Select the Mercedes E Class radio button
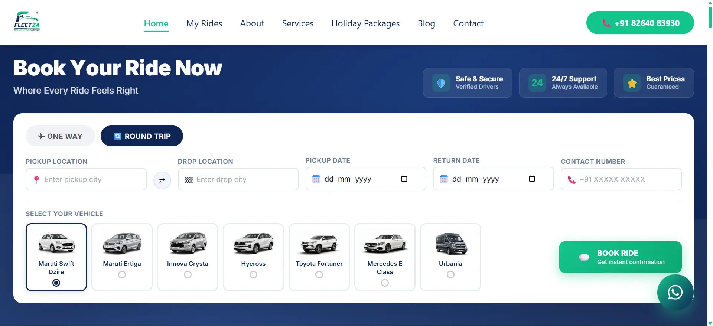 (x=385, y=283)
